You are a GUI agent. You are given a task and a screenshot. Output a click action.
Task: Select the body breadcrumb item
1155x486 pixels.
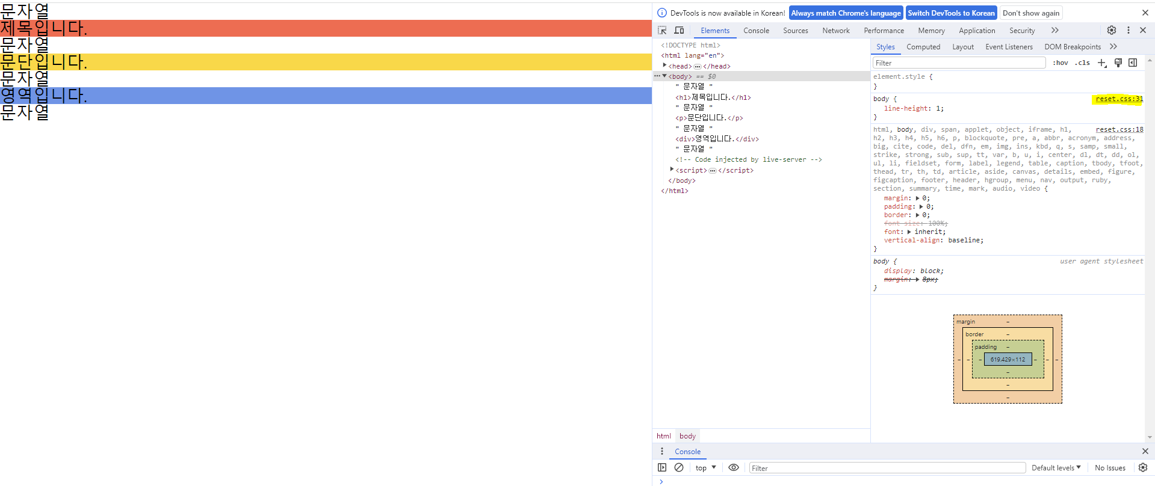(x=687, y=435)
